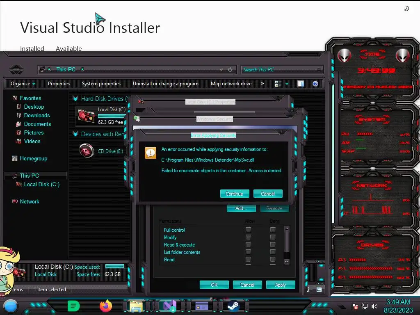Open File Explorer from taskbar
The width and height of the screenshot is (420, 315).
tap(136, 306)
